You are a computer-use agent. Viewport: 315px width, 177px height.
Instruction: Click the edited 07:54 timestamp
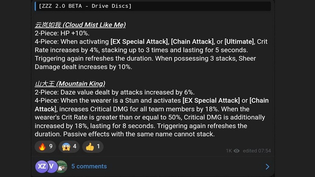click(x=257, y=151)
